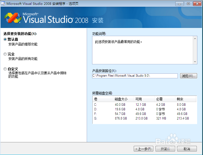Minimize the setup window

[x=179, y=3]
